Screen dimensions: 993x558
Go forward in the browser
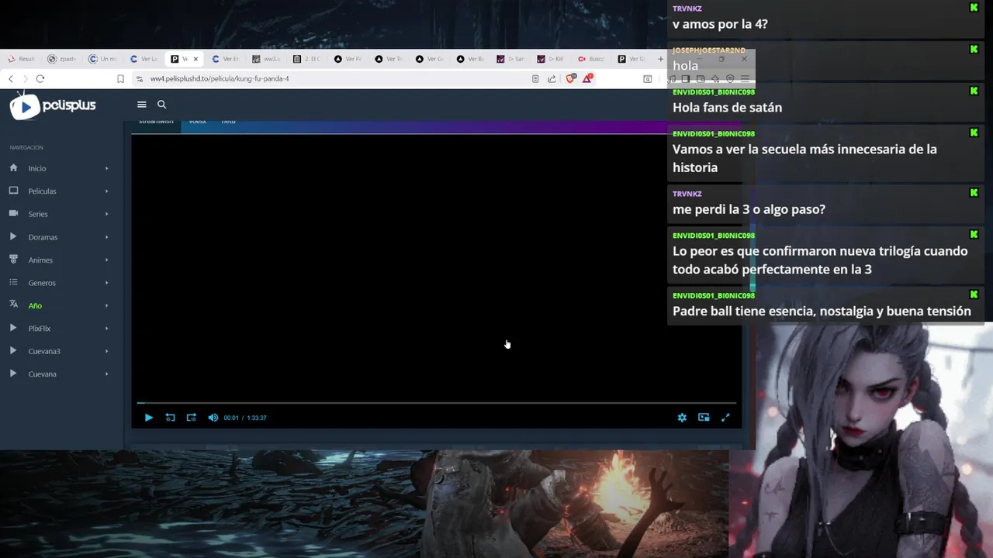click(25, 78)
